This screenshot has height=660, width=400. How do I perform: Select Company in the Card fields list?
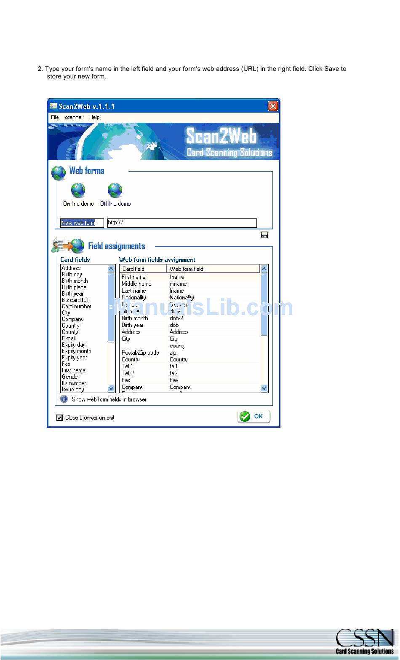(x=73, y=319)
